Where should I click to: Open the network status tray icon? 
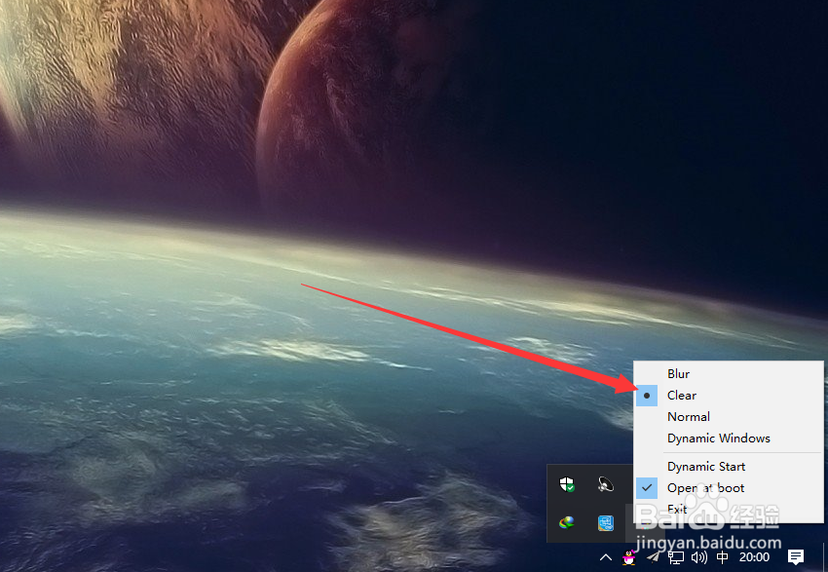point(676,557)
